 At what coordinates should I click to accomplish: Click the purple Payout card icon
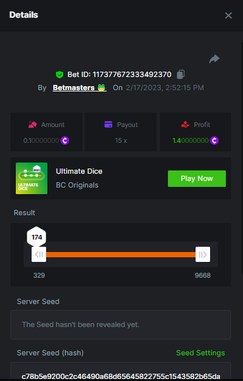tap(108, 124)
